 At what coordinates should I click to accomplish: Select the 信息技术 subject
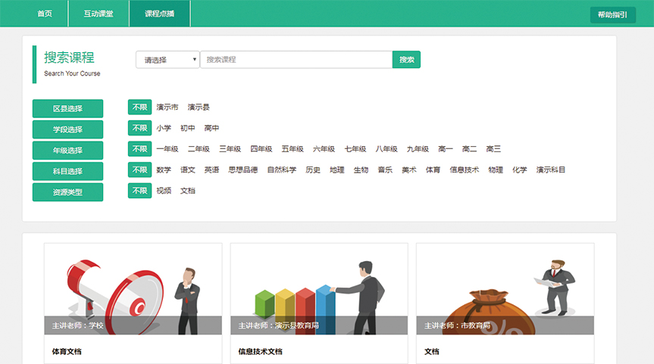pyautogui.click(x=465, y=170)
